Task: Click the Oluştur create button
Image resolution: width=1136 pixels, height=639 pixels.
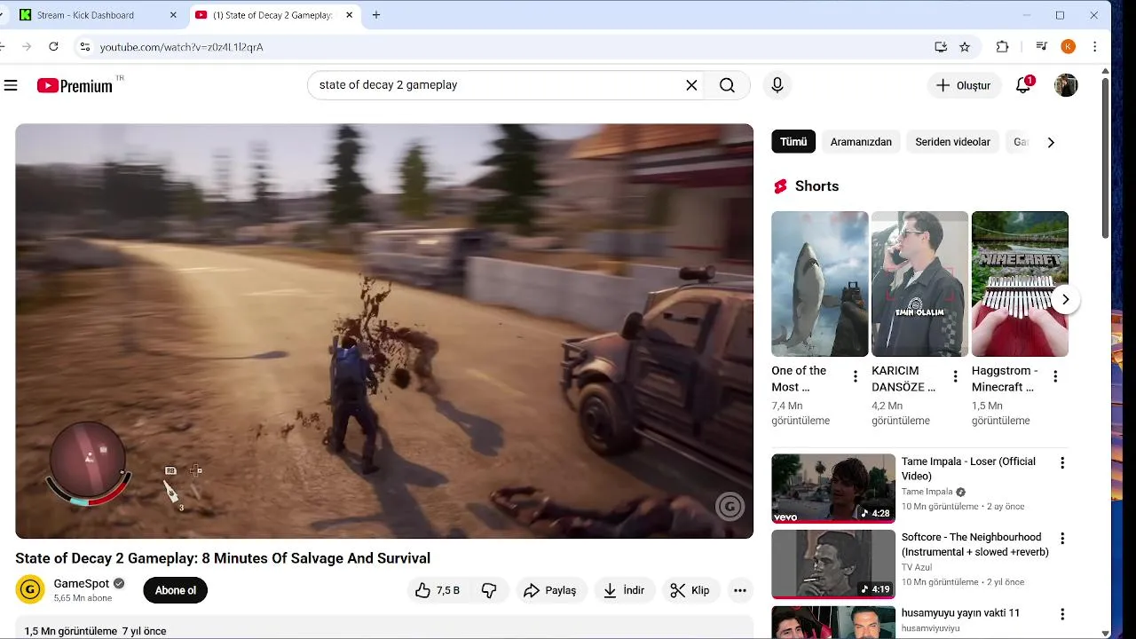Action: pyautogui.click(x=965, y=85)
